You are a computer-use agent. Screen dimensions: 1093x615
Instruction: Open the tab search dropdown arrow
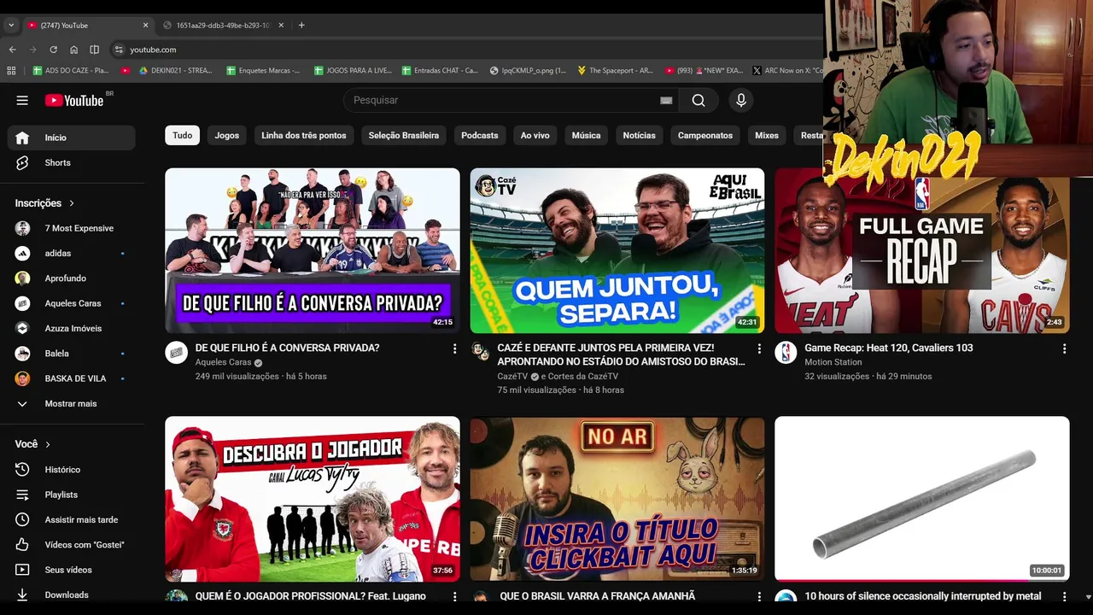pyautogui.click(x=11, y=25)
